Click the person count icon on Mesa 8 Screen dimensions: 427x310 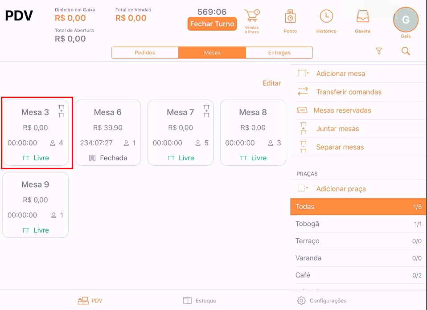coord(271,143)
